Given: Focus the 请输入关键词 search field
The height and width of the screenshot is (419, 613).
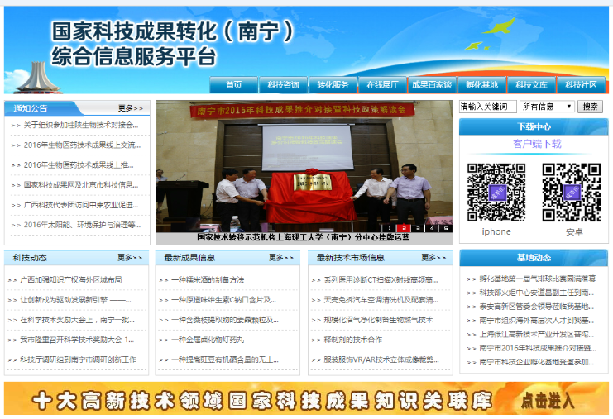Looking at the screenshot, I should point(487,107).
